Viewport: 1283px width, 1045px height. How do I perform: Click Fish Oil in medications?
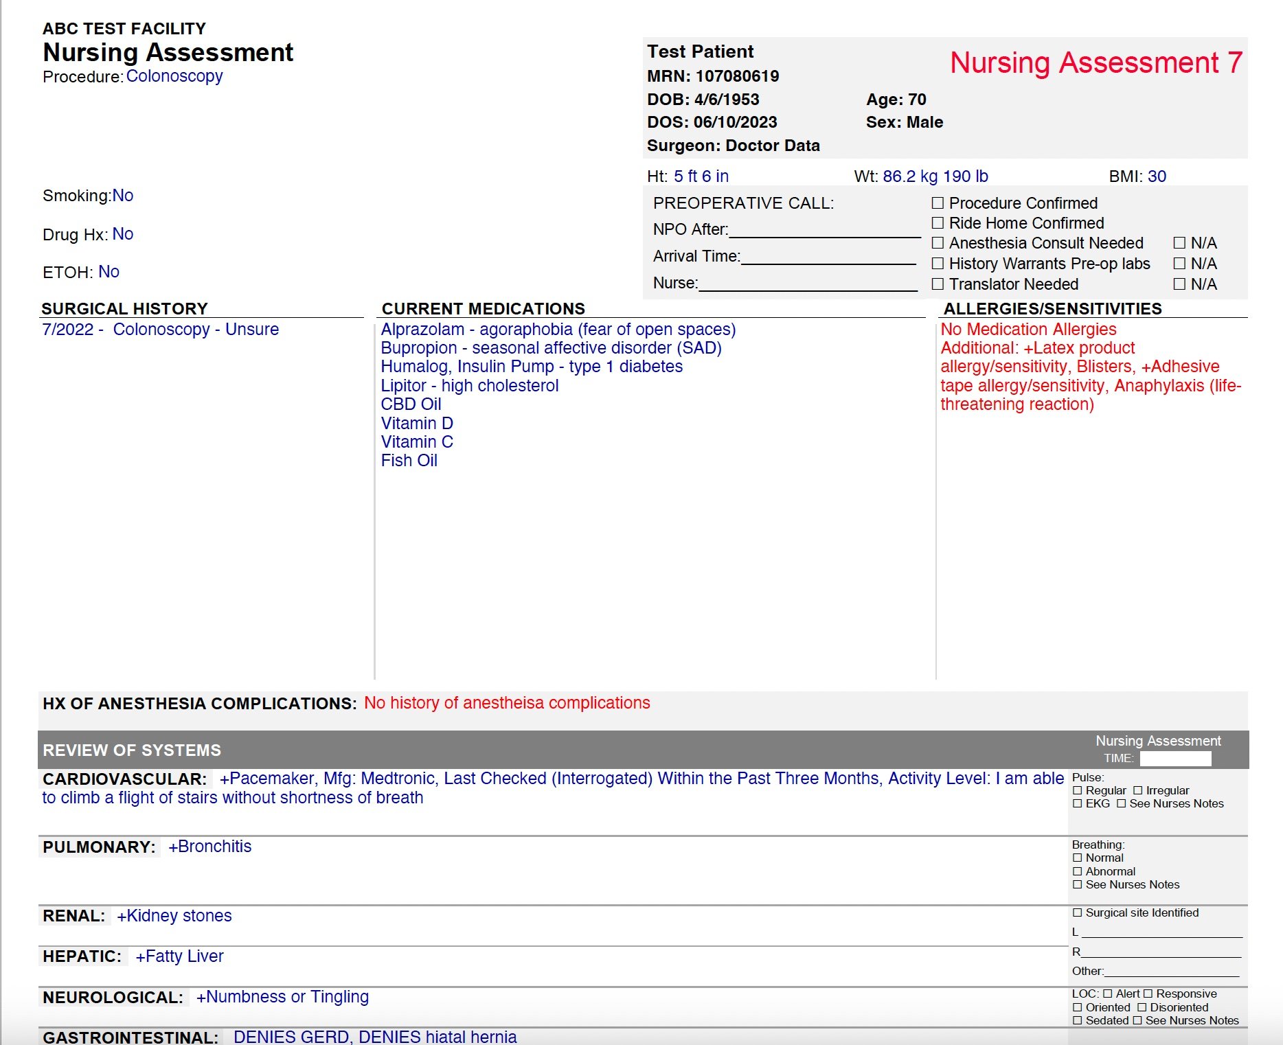point(409,461)
